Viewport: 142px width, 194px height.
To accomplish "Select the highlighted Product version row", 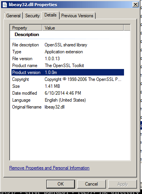I will tap(68, 72).
